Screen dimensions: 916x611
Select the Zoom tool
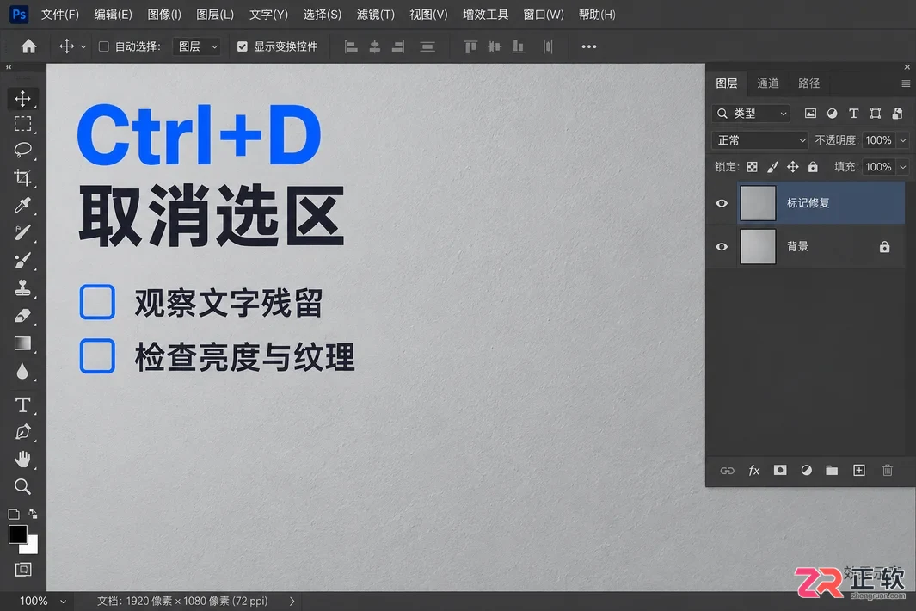pos(22,486)
